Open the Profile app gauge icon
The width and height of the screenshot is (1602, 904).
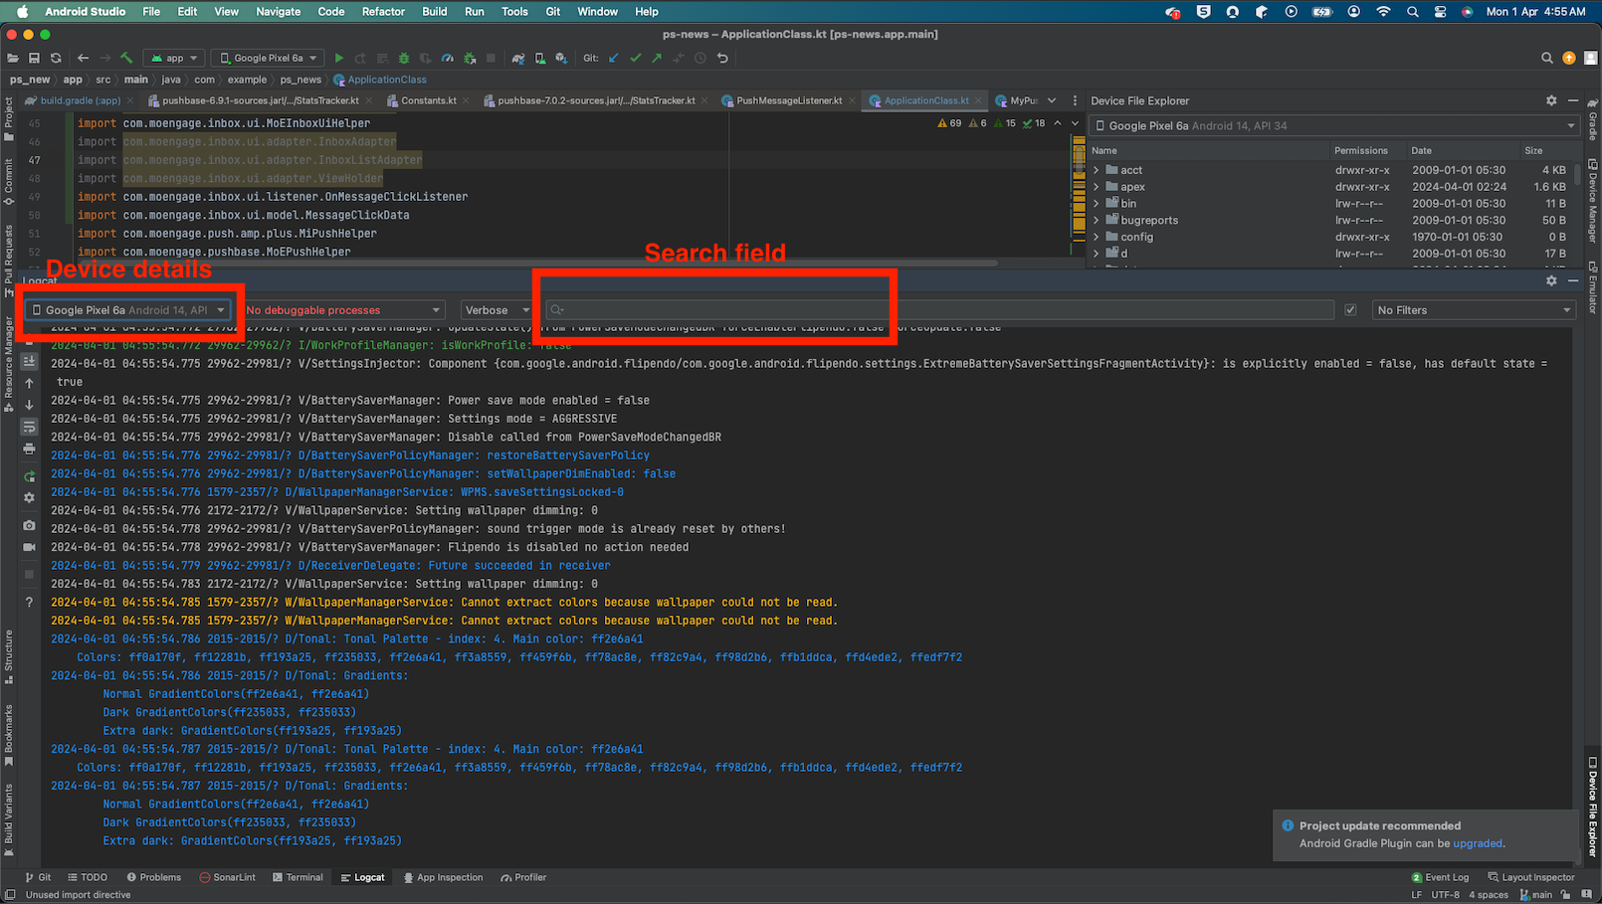[x=448, y=58]
